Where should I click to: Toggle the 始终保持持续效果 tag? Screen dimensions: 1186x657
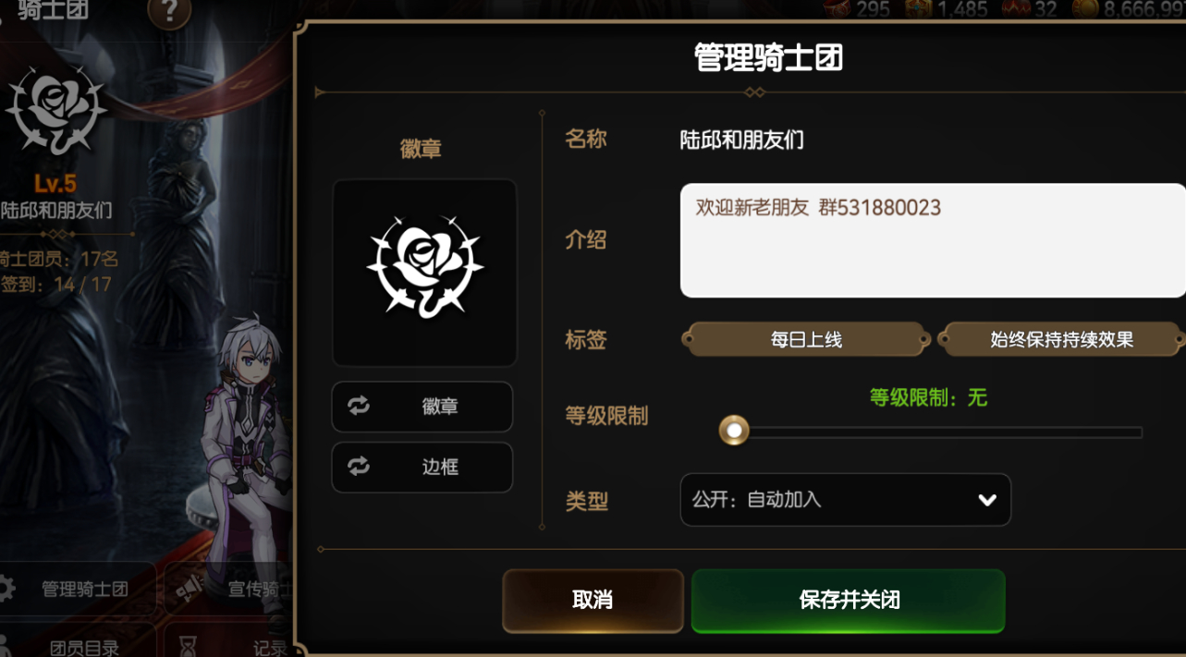click(1061, 339)
